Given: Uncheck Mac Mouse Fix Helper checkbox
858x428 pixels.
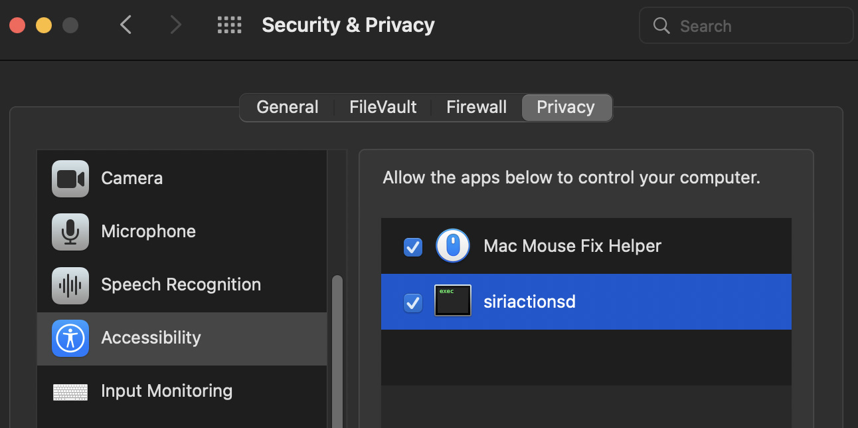Looking at the screenshot, I should click(413, 247).
